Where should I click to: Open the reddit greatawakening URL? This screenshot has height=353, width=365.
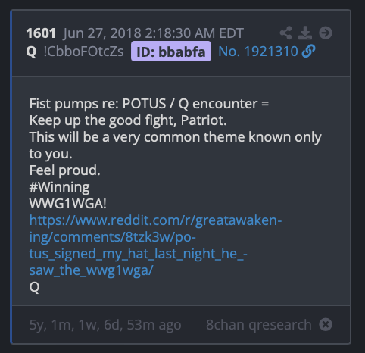pos(155,245)
